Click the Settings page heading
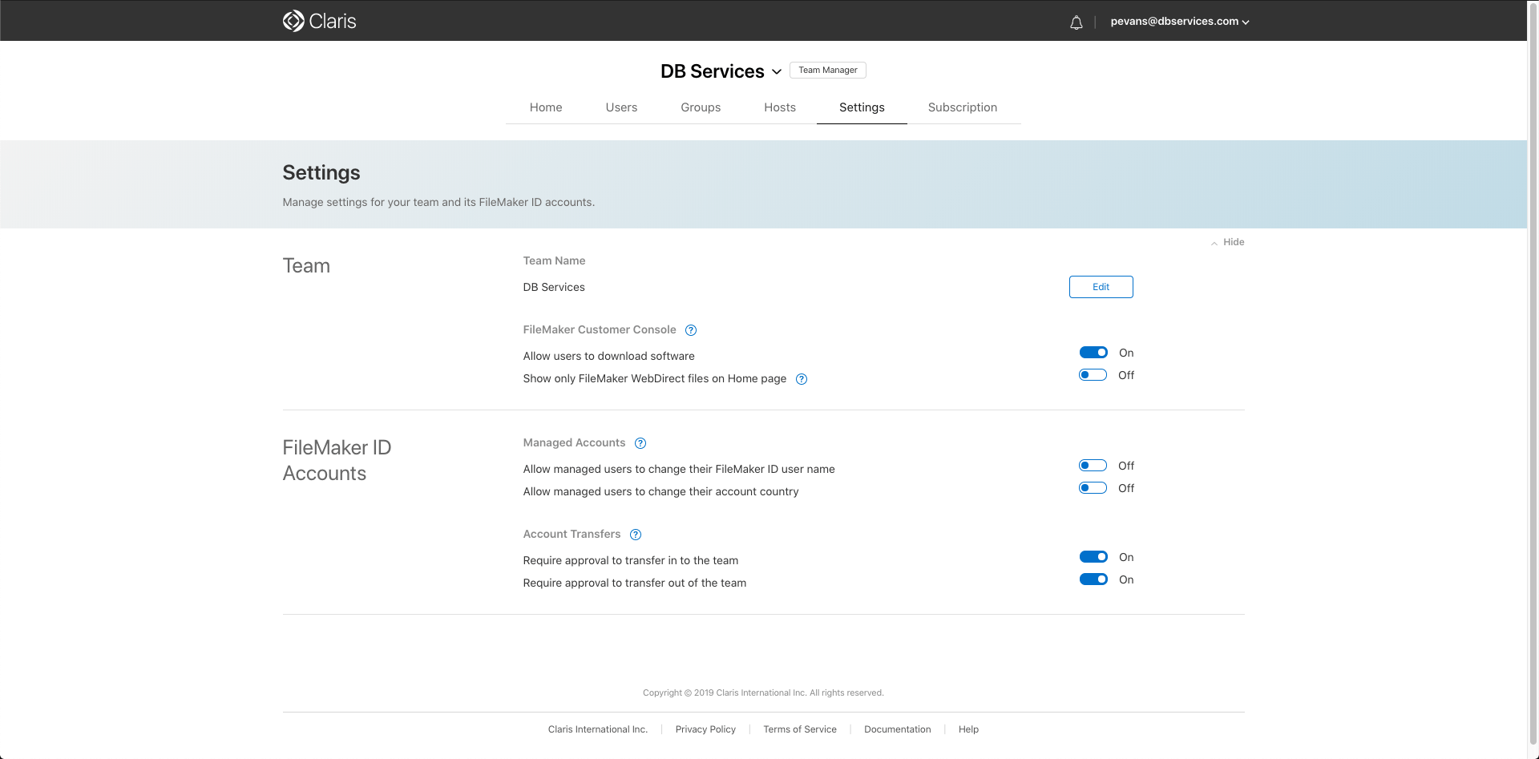 tap(321, 172)
